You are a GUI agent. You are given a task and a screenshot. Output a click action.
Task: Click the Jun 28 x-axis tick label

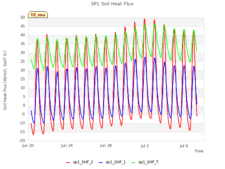(106, 145)
